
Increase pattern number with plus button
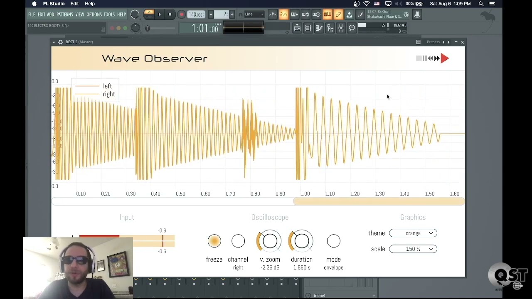pyautogui.click(x=232, y=15)
